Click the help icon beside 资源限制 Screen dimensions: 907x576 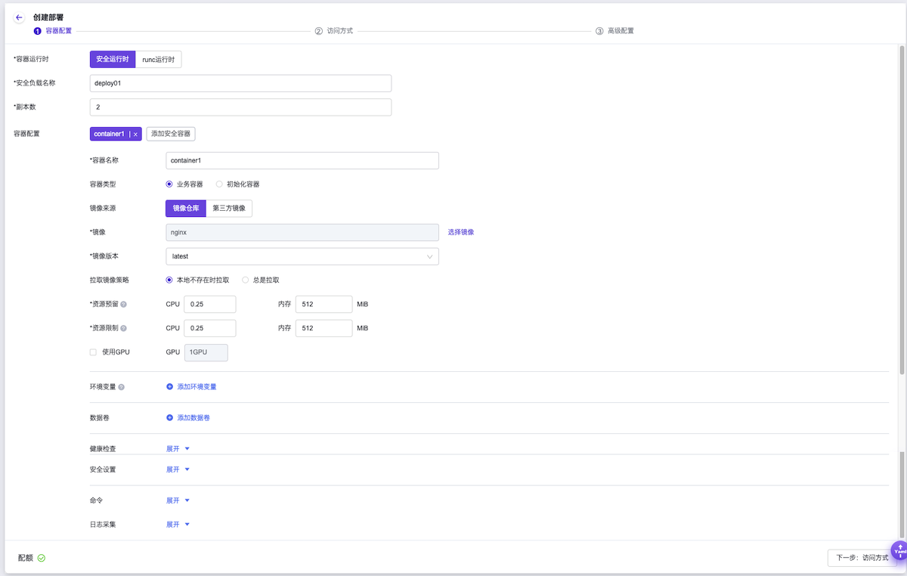(x=123, y=329)
